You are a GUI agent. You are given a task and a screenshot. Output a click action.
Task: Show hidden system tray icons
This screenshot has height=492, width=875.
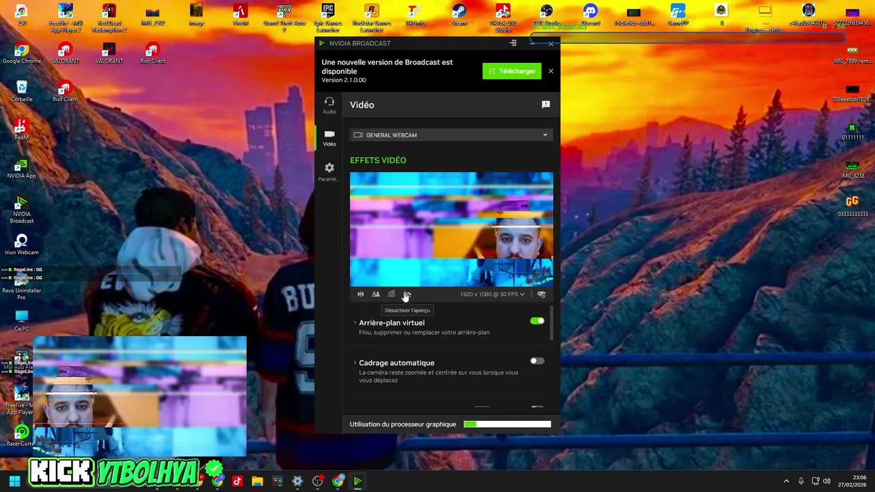coord(786,481)
